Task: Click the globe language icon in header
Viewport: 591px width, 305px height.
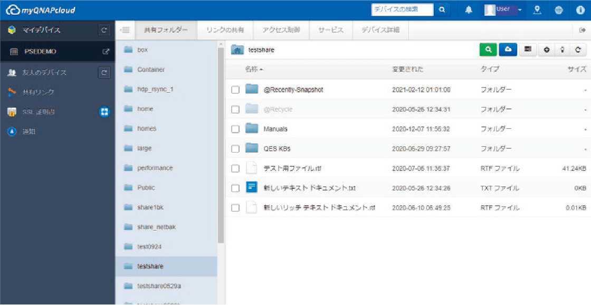Action: 559,9
